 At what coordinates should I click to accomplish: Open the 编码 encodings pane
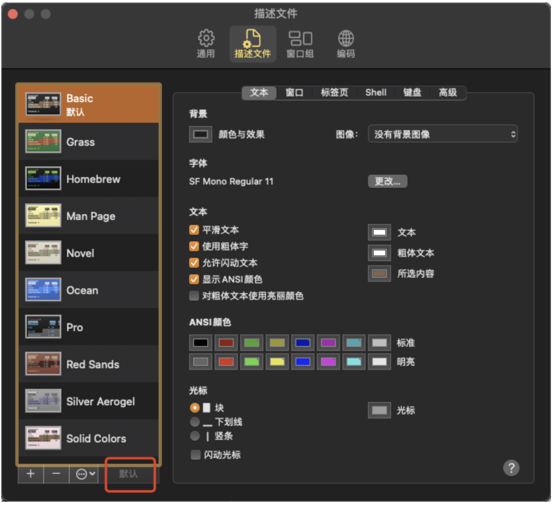pos(345,44)
